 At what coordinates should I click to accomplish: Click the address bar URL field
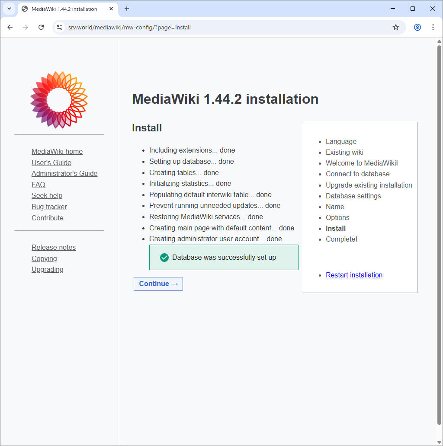click(216, 27)
